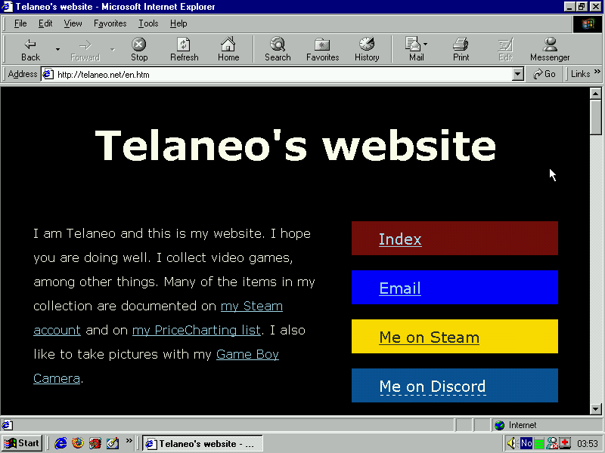The image size is (605, 453).
Task: Follow the 'my PriceCharting list' link
Action: pyautogui.click(x=197, y=330)
